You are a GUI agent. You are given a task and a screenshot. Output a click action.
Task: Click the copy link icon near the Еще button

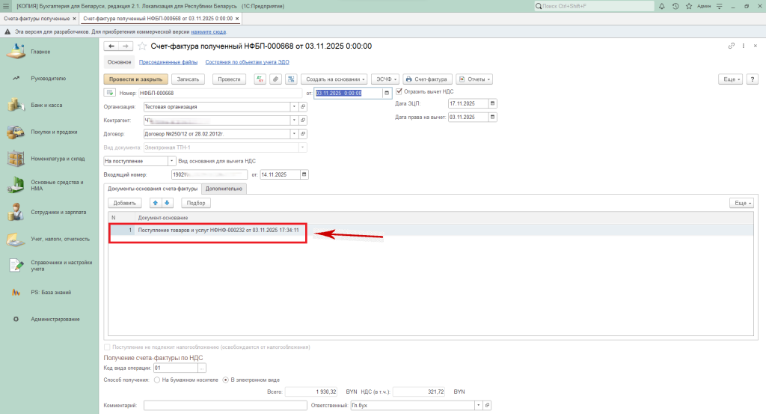[x=731, y=46]
